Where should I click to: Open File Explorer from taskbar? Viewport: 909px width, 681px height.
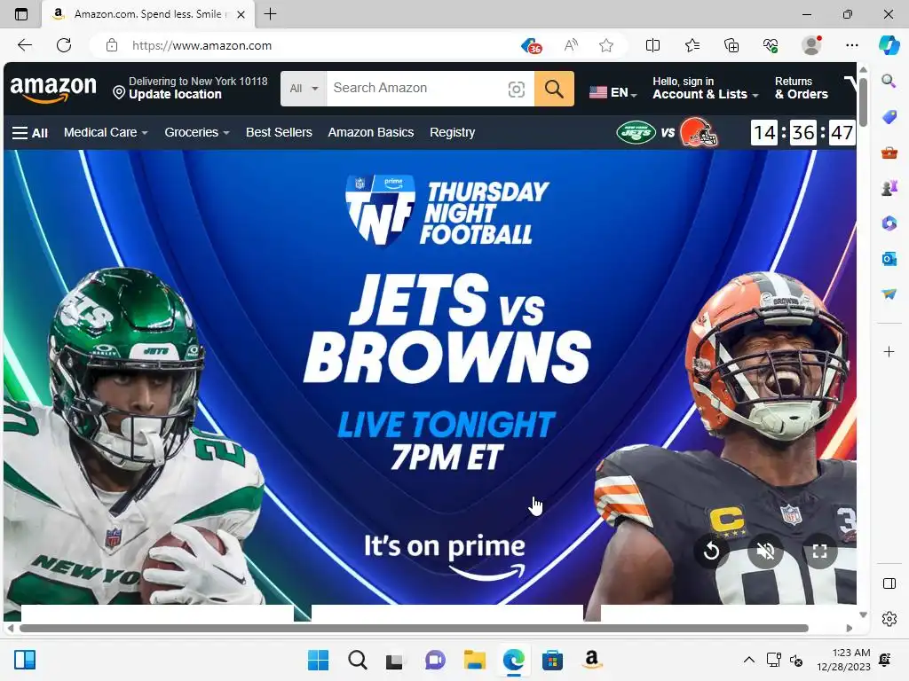pyautogui.click(x=474, y=660)
